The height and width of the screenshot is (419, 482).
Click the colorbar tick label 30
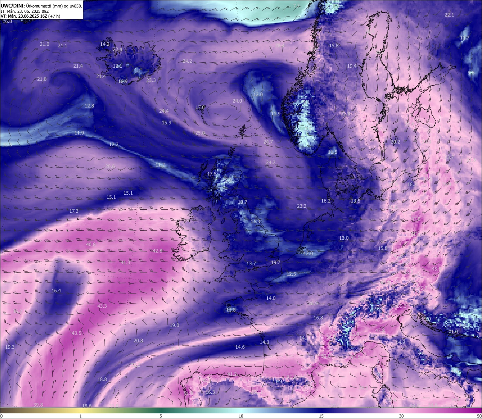point(401,416)
